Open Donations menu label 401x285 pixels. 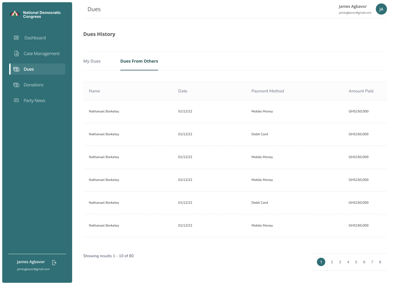coord(33,85)
